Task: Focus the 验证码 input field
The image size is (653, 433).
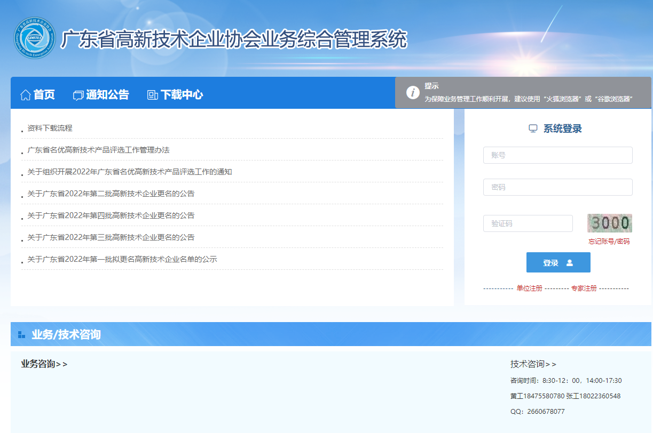Action: [x=528, y=223]
